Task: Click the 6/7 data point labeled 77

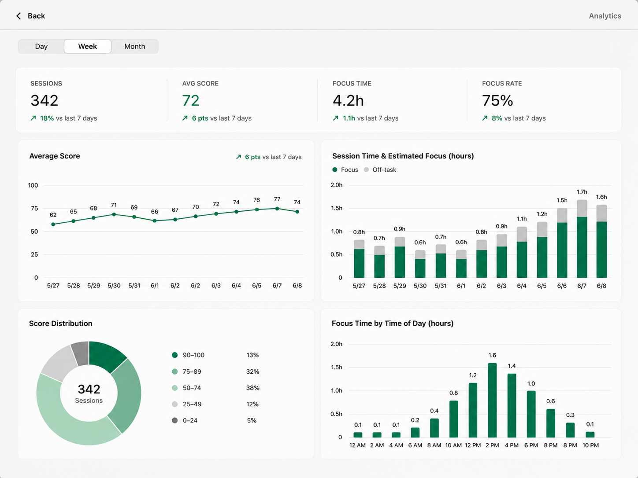Action: 277,209
